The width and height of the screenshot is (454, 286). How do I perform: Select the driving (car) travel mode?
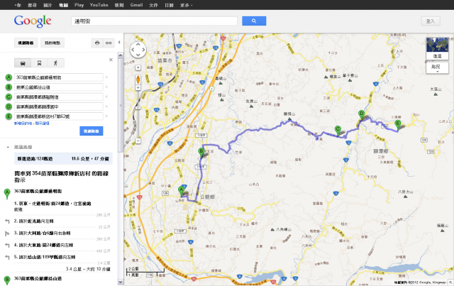pos(23,63)
